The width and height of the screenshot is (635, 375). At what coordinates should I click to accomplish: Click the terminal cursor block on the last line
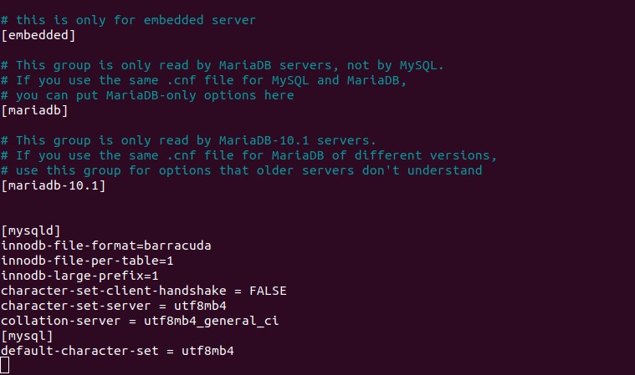pos(5,366)
